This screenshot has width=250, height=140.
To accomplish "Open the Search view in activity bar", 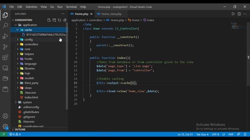I will click(x=5, y=26).
